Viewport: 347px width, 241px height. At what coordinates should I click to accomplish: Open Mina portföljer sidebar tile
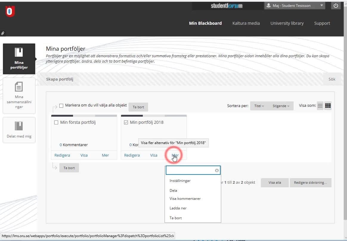[19, 59]
